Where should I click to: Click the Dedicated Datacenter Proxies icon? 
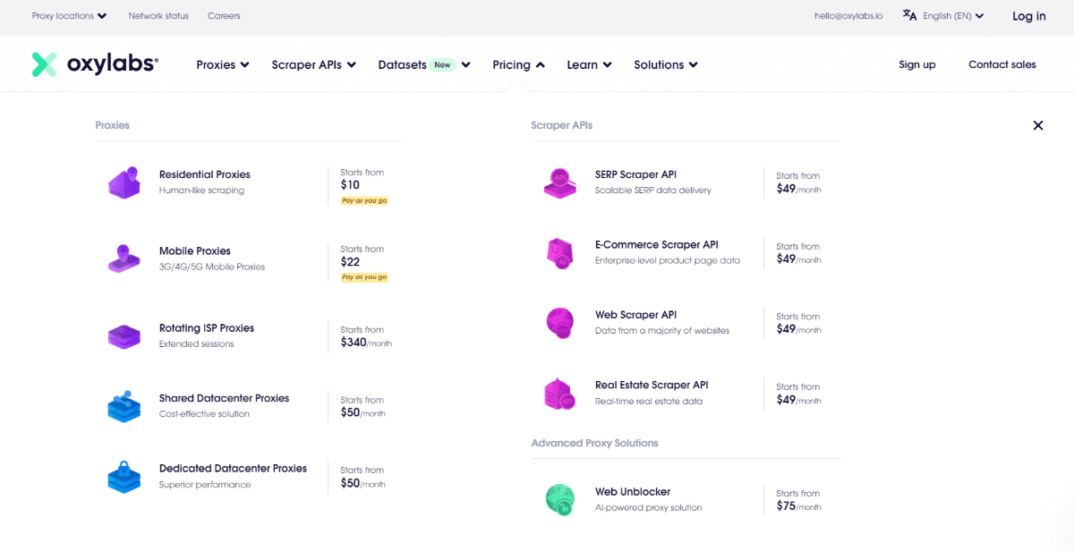point(124,477)
